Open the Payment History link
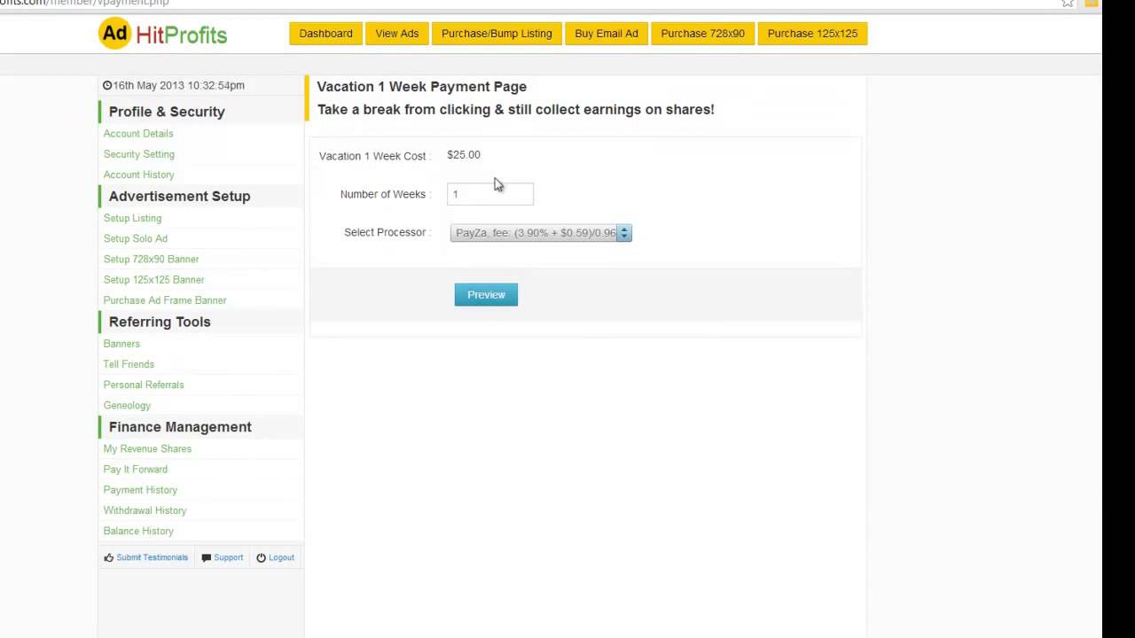 (140, 490)
